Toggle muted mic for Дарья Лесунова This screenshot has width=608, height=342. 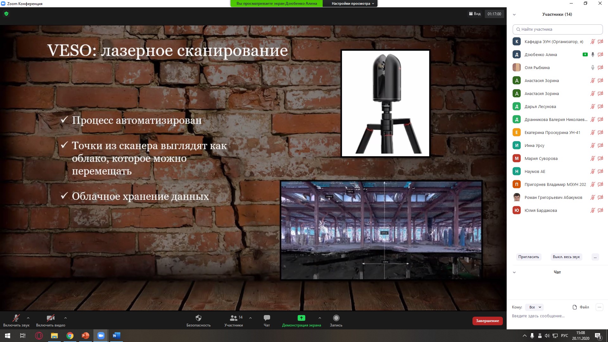tap(593, 106)
